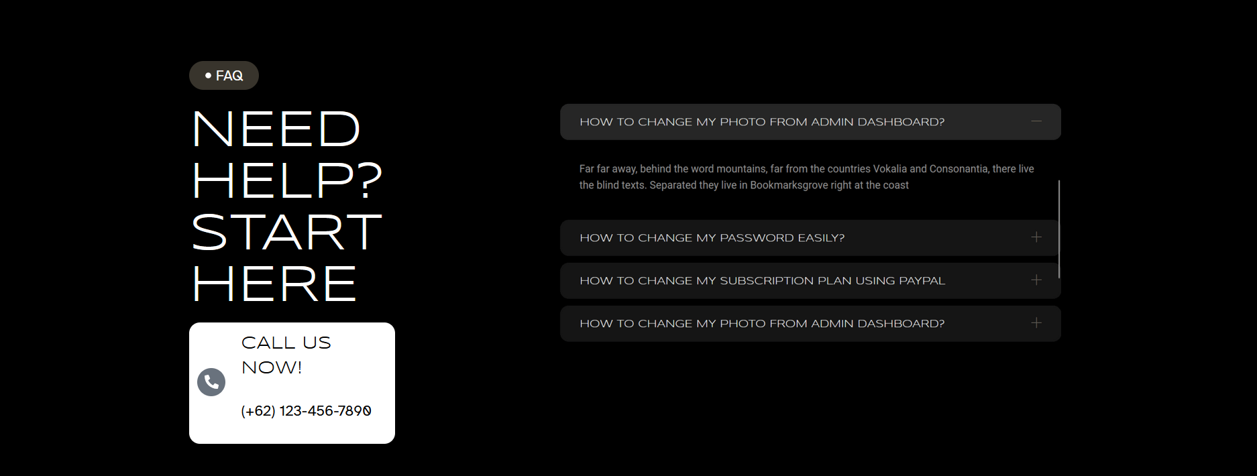Collapse the open photo from admin dashboard question
This screenshot has width=1257, height=476.
click(810, 122)
